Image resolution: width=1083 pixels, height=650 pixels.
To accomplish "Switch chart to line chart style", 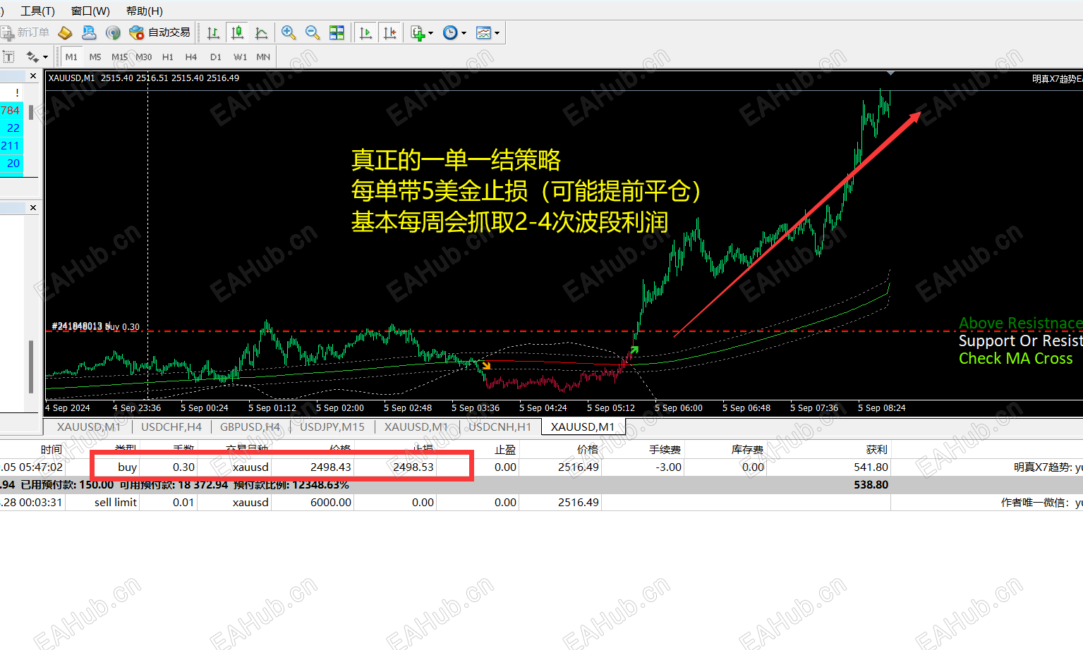I will tap(262, 32).
